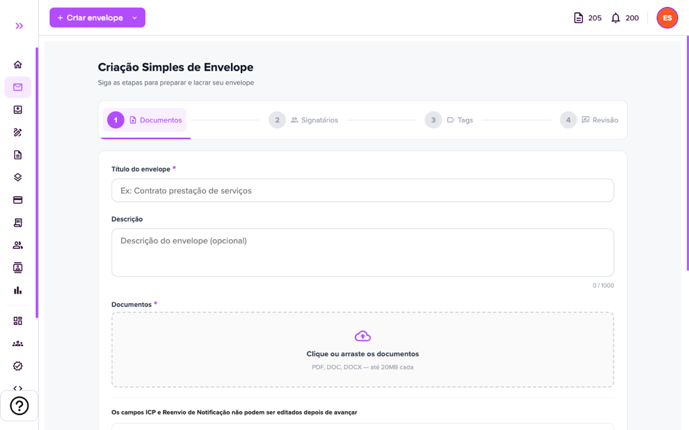The height and width of the screenshot is (430, 689).
Task: Click the document upload drop zone
Action: pos(363,349)
